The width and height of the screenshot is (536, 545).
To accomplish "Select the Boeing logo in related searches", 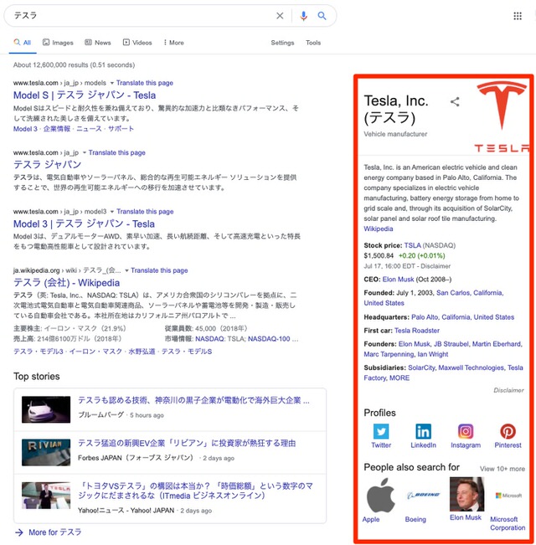I will 424,496.
